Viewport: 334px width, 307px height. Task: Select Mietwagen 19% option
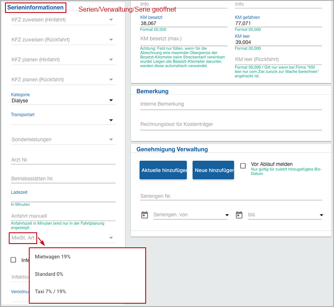[53, 257]
